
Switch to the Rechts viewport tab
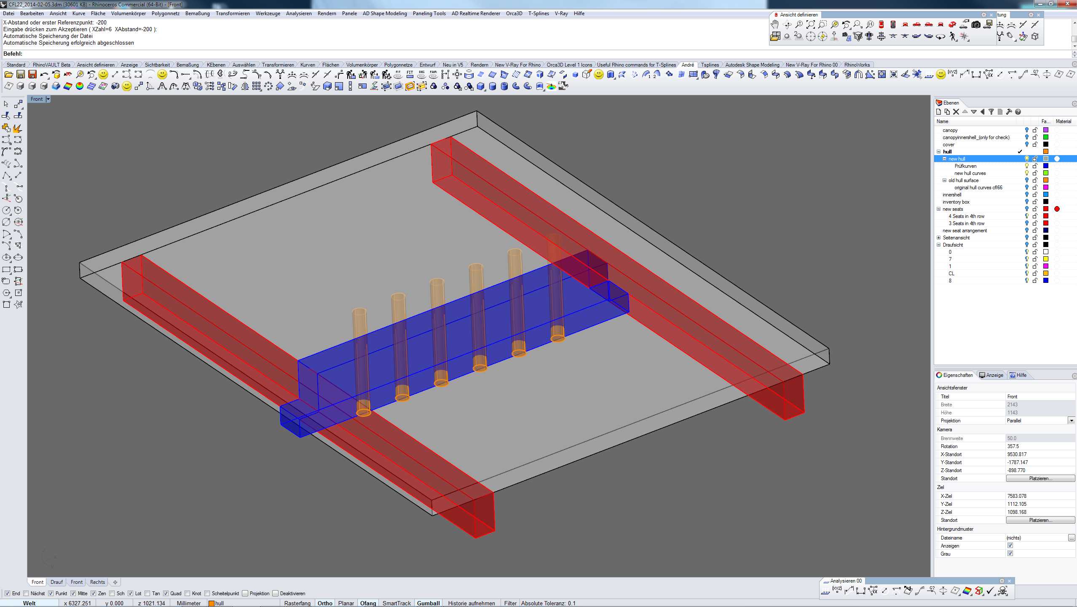click(97, 582)
